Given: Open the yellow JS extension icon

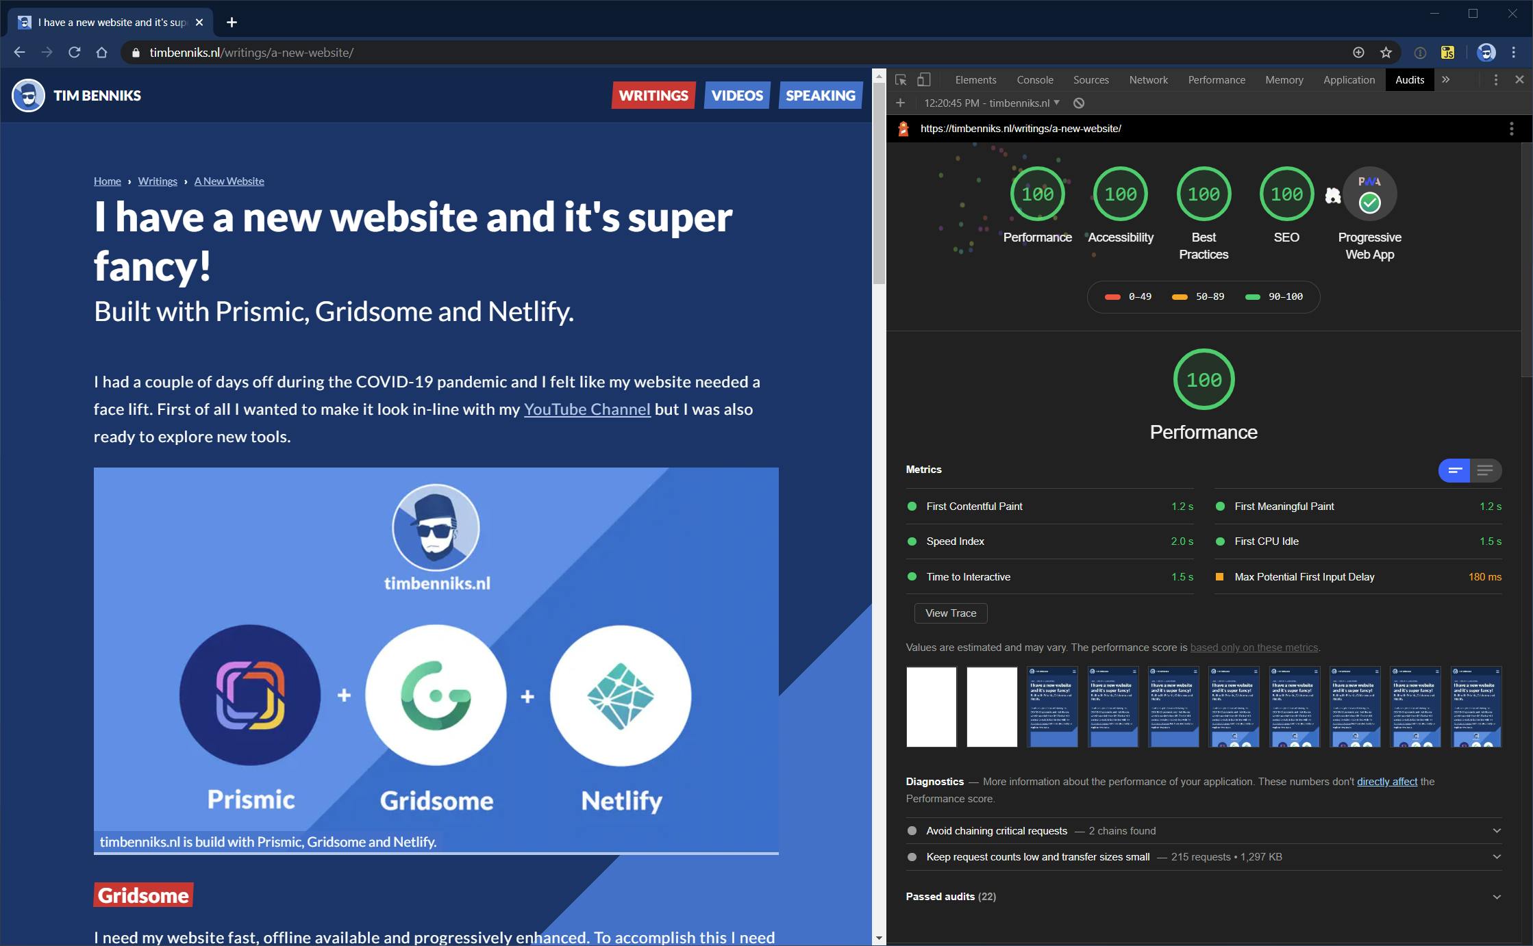Looking at the screenshot, I should coord(1447,52).
